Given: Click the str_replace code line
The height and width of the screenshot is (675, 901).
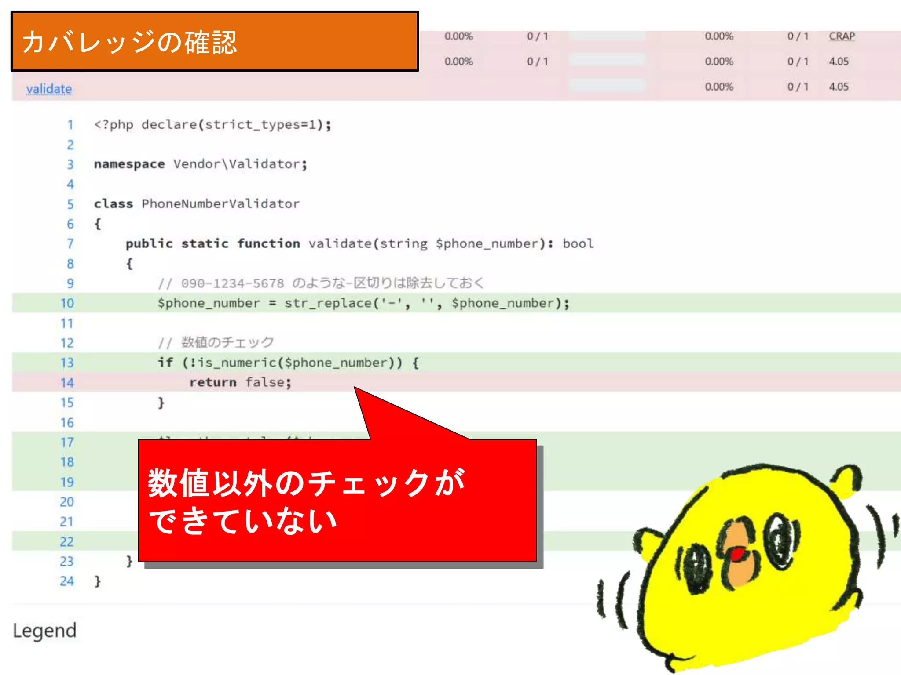Looking at the screenshot, I should tap(363, 303).
